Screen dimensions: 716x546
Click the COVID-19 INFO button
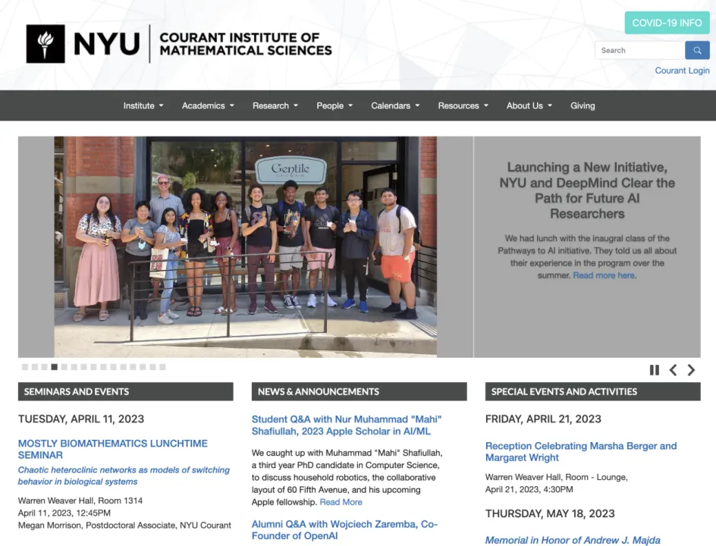[667, 23]
